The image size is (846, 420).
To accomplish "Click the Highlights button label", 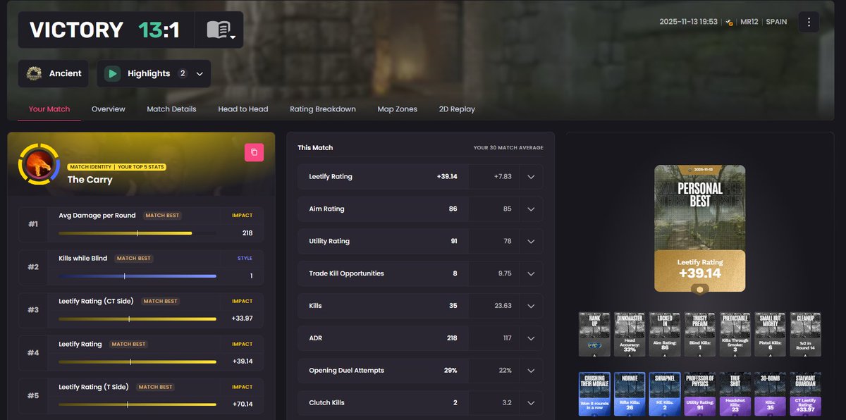I will (149, 73).
